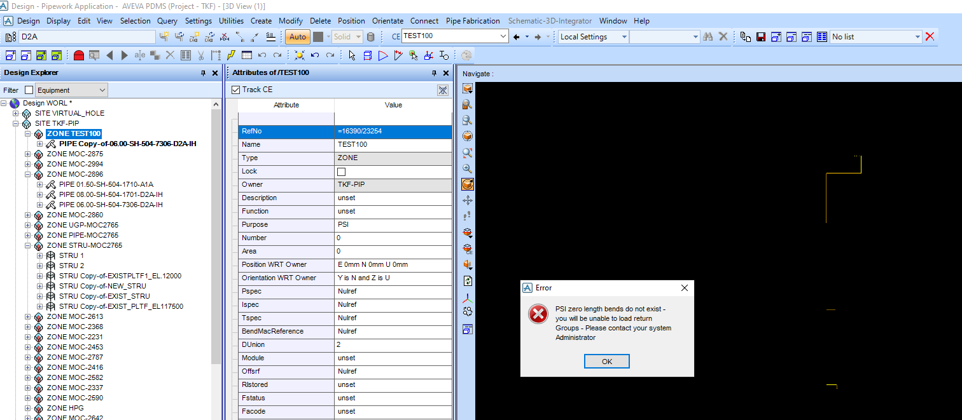Open the No list dropdown

pyautogui.click(x=917, y=37)
